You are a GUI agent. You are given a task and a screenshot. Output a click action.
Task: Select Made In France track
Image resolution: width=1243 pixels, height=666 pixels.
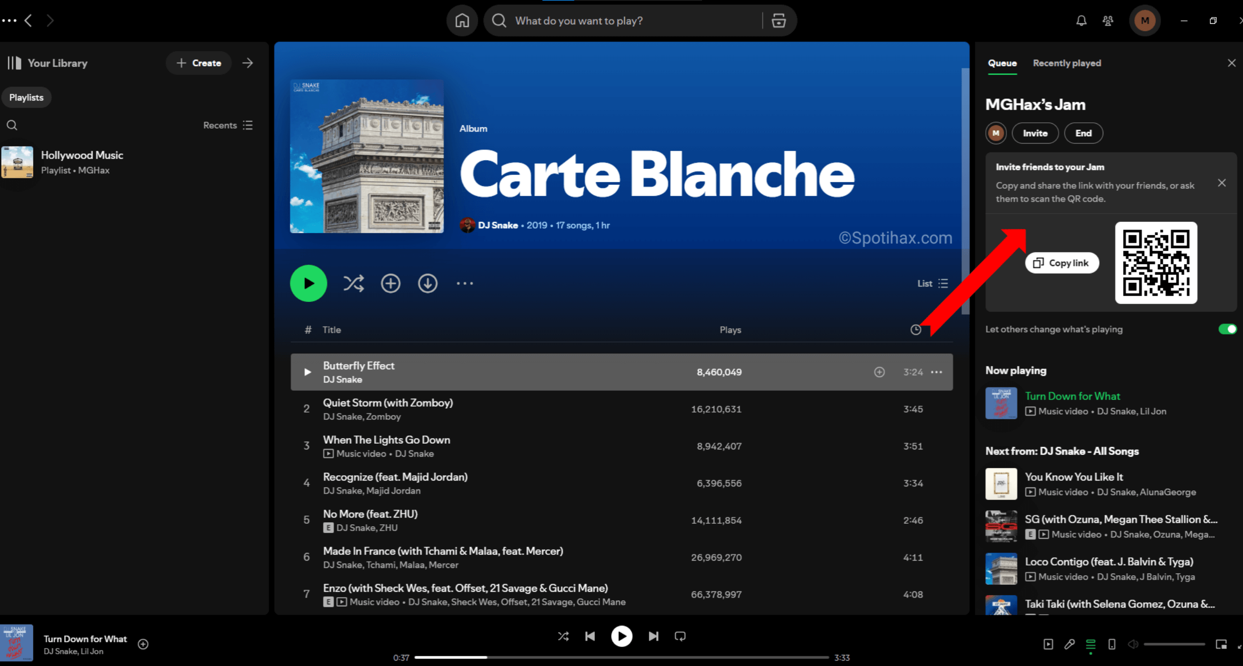pyautogui.click(x=621, y=557)
